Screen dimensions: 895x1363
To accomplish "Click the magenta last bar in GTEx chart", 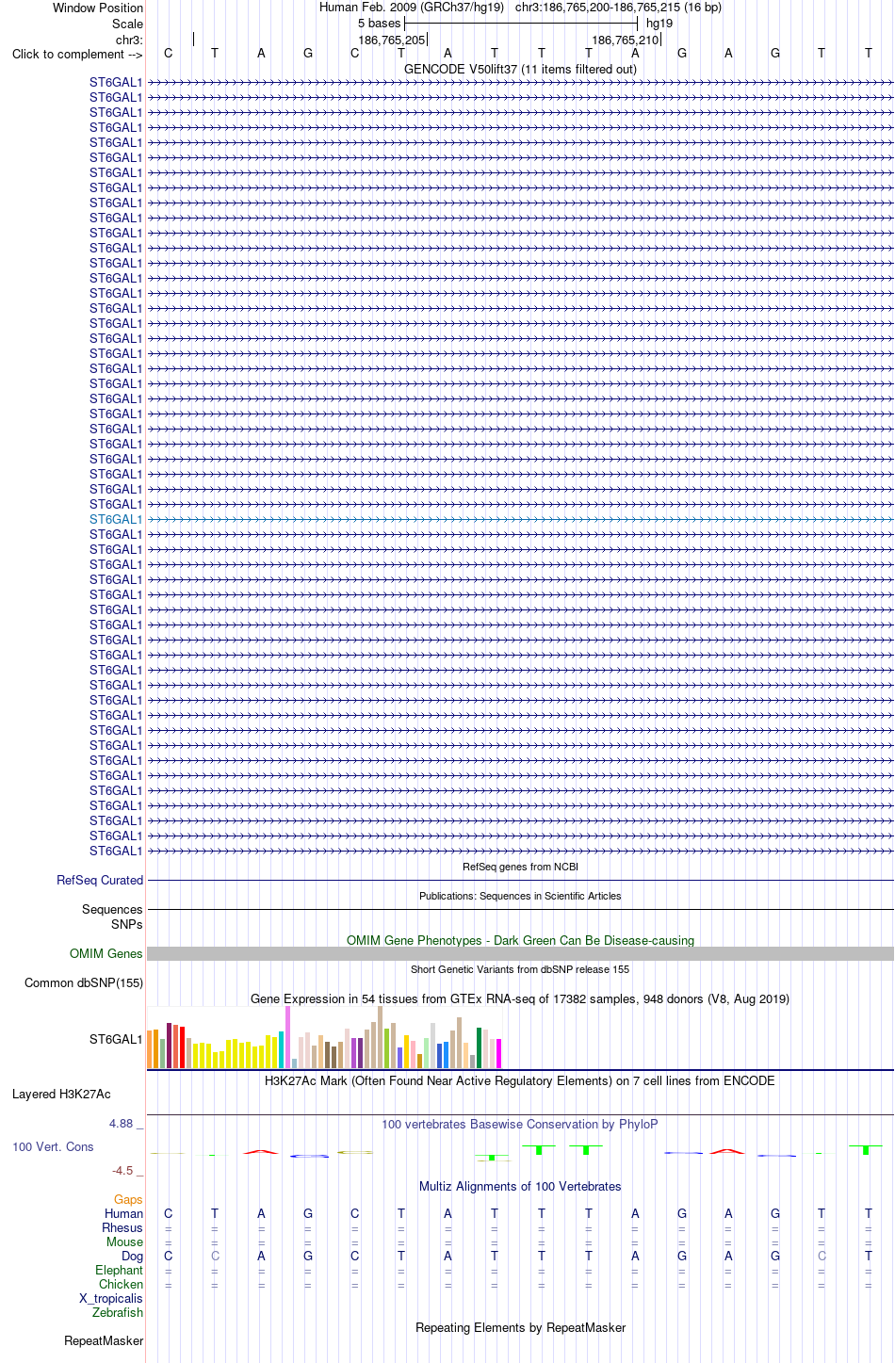I will pos(498,1053).
